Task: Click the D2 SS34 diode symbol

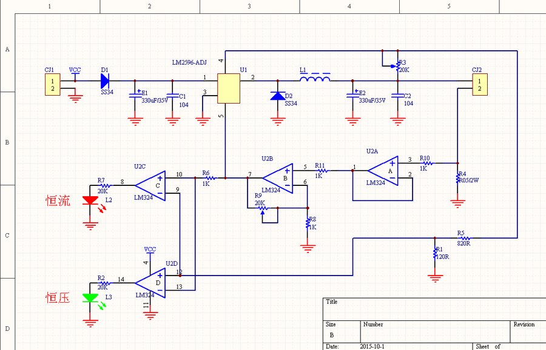Action: [278, 96]
